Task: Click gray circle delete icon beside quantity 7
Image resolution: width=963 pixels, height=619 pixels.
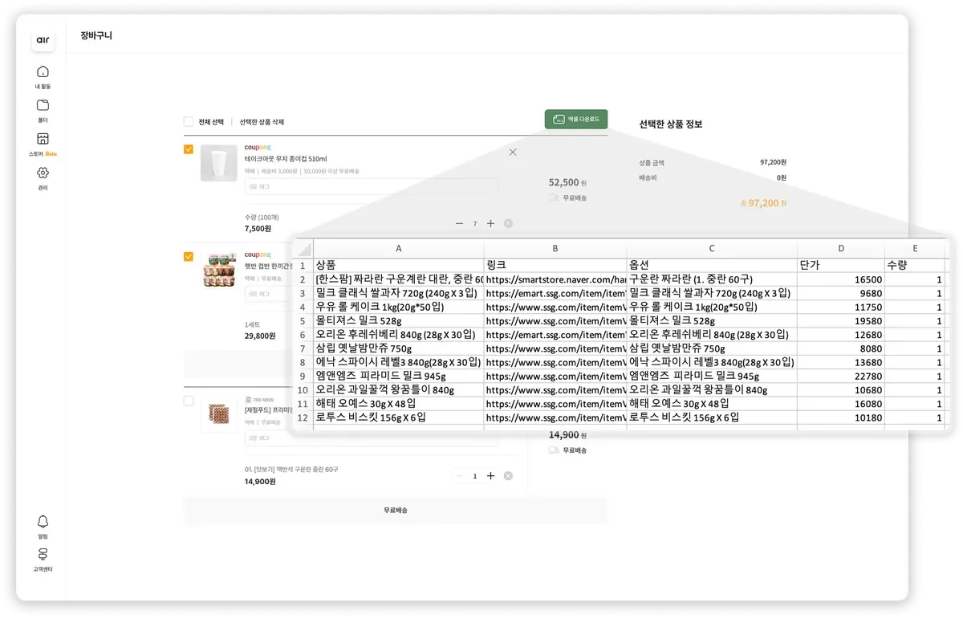Action: pyautogui.click(x=508, y=224)
